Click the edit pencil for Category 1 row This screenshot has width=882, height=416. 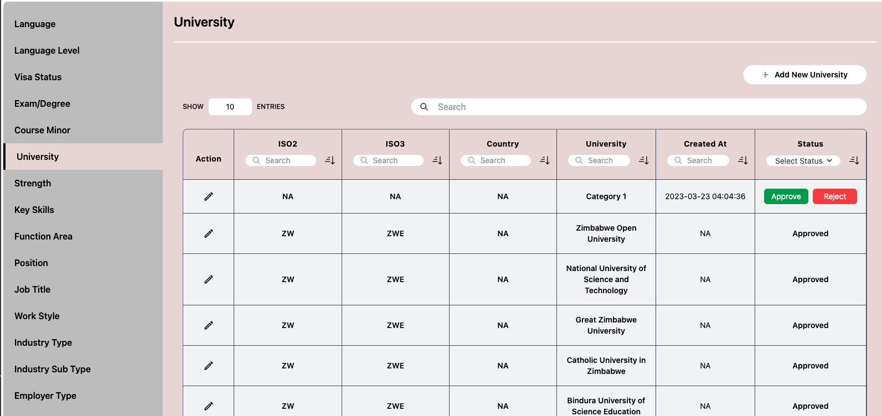(209, 196)
